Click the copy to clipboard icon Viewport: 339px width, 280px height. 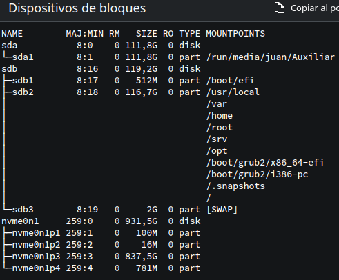280,8
